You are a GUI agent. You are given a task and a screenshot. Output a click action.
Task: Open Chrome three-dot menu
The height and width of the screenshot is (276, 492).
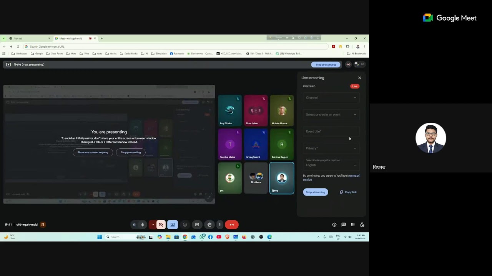tap(364, 47)
